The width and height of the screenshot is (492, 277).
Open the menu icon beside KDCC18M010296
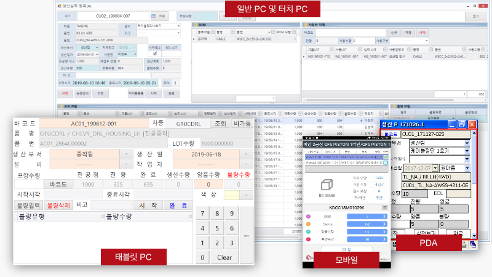tap(385, 207)
